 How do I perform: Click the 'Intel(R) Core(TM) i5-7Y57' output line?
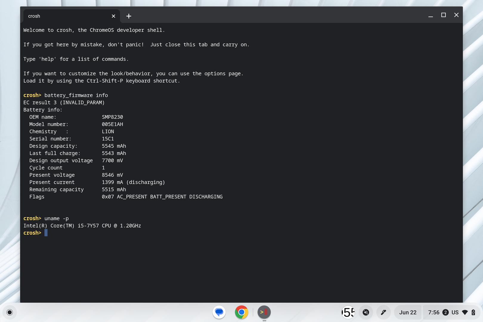pos(82,226)
